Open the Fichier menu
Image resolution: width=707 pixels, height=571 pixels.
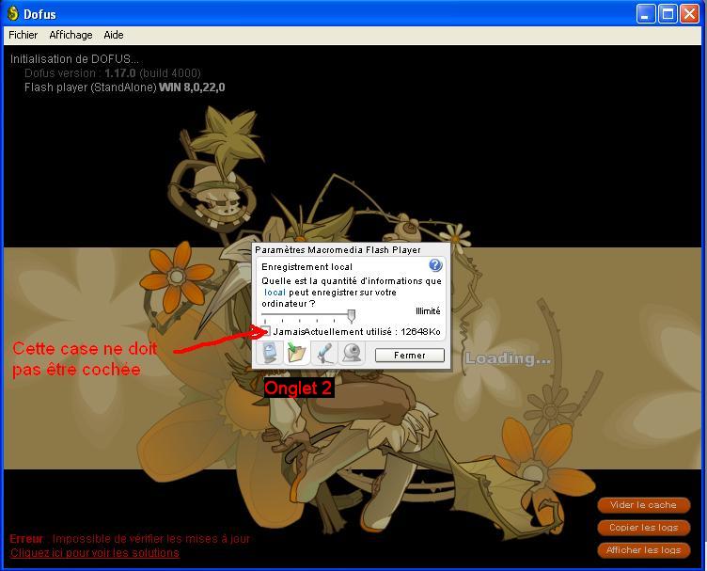[x=23, y=35]
